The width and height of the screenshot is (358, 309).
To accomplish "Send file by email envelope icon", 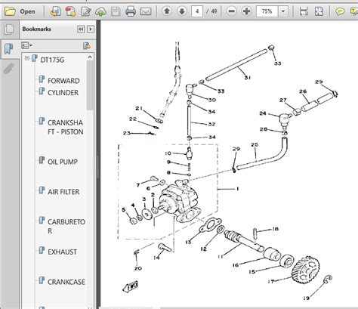I will (x=146, y=11).
